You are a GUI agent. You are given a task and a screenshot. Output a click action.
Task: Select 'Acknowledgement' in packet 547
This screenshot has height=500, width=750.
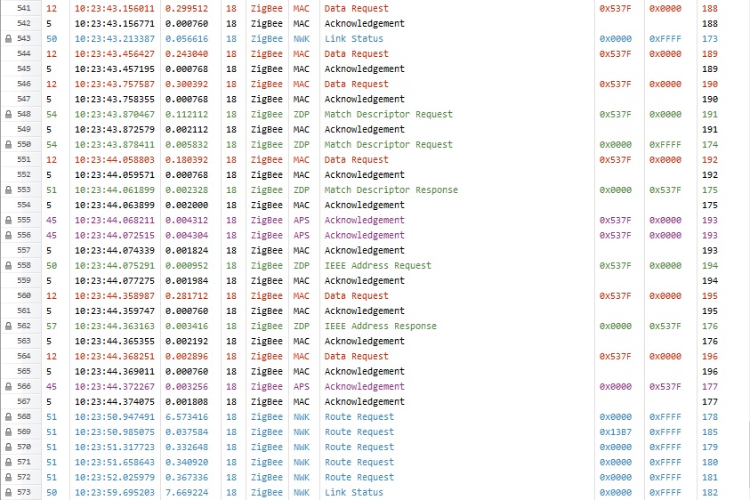pos(365,99)
